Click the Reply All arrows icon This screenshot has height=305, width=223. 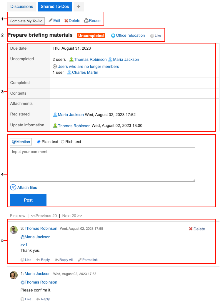click(57, 260)
